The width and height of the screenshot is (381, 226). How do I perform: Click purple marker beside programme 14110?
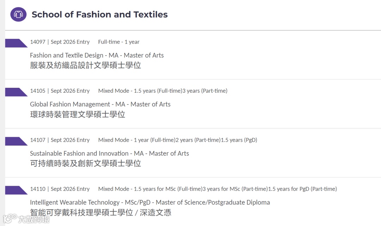pos(15,190)
